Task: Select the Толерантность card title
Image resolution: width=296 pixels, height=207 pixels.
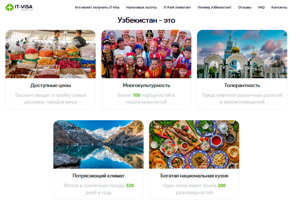Action: pos(242,85)
